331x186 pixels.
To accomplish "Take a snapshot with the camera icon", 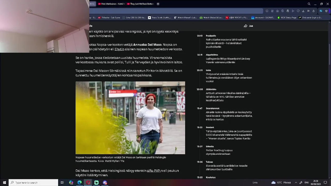I will pos(277,11).
